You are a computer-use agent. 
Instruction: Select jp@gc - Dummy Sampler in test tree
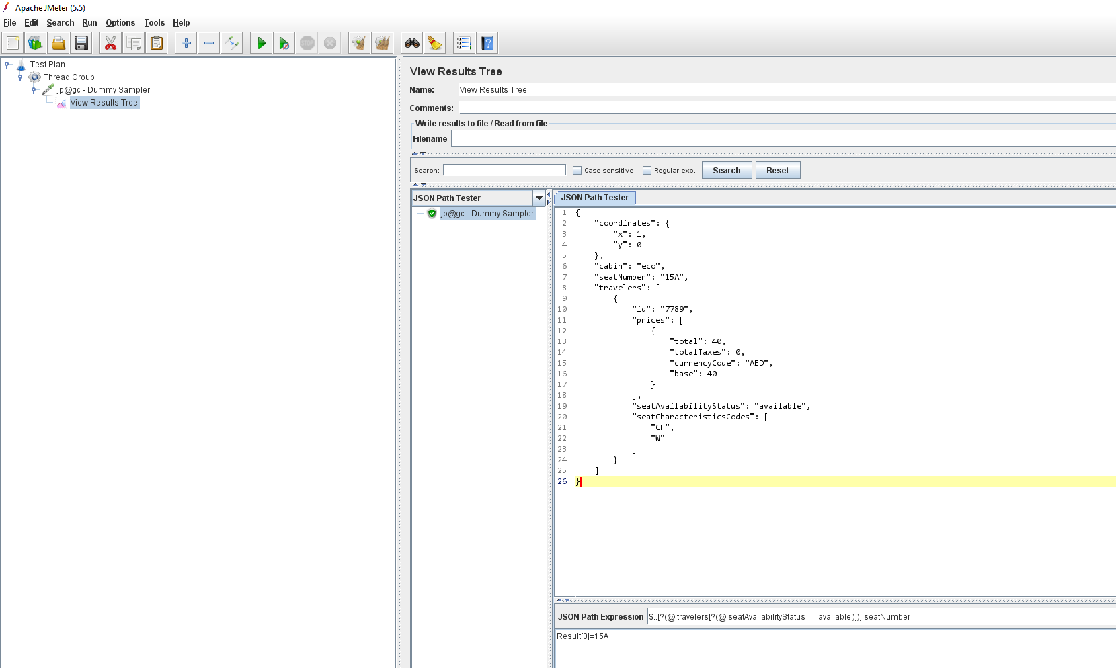(x=104, y=90)
